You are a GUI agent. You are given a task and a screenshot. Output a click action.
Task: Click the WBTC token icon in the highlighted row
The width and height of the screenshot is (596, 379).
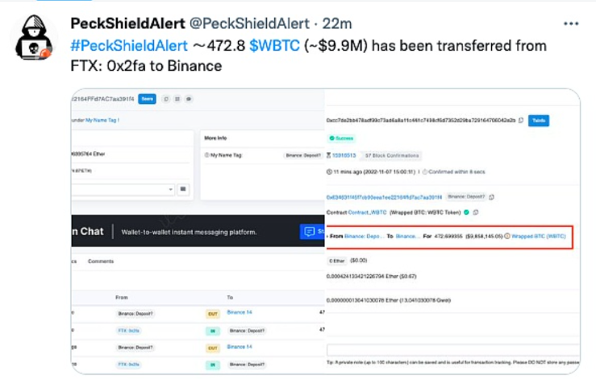[507, 237]
